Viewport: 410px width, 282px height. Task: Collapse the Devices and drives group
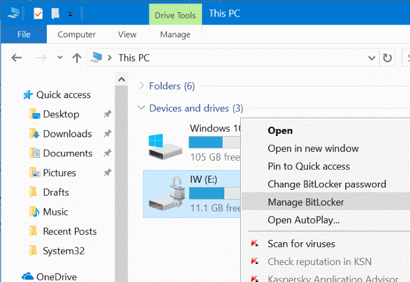pyautogui.click(x=141, y=108)
